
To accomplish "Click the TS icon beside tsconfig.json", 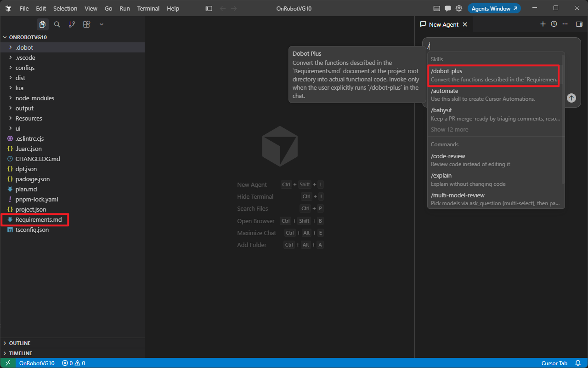I will click(x=10, y=230).
